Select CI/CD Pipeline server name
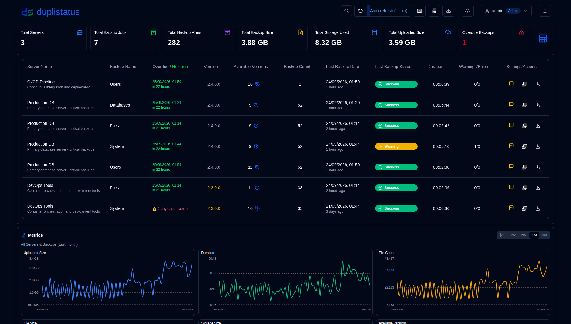This screenshot has height=324, width=571. pos(41,82)
